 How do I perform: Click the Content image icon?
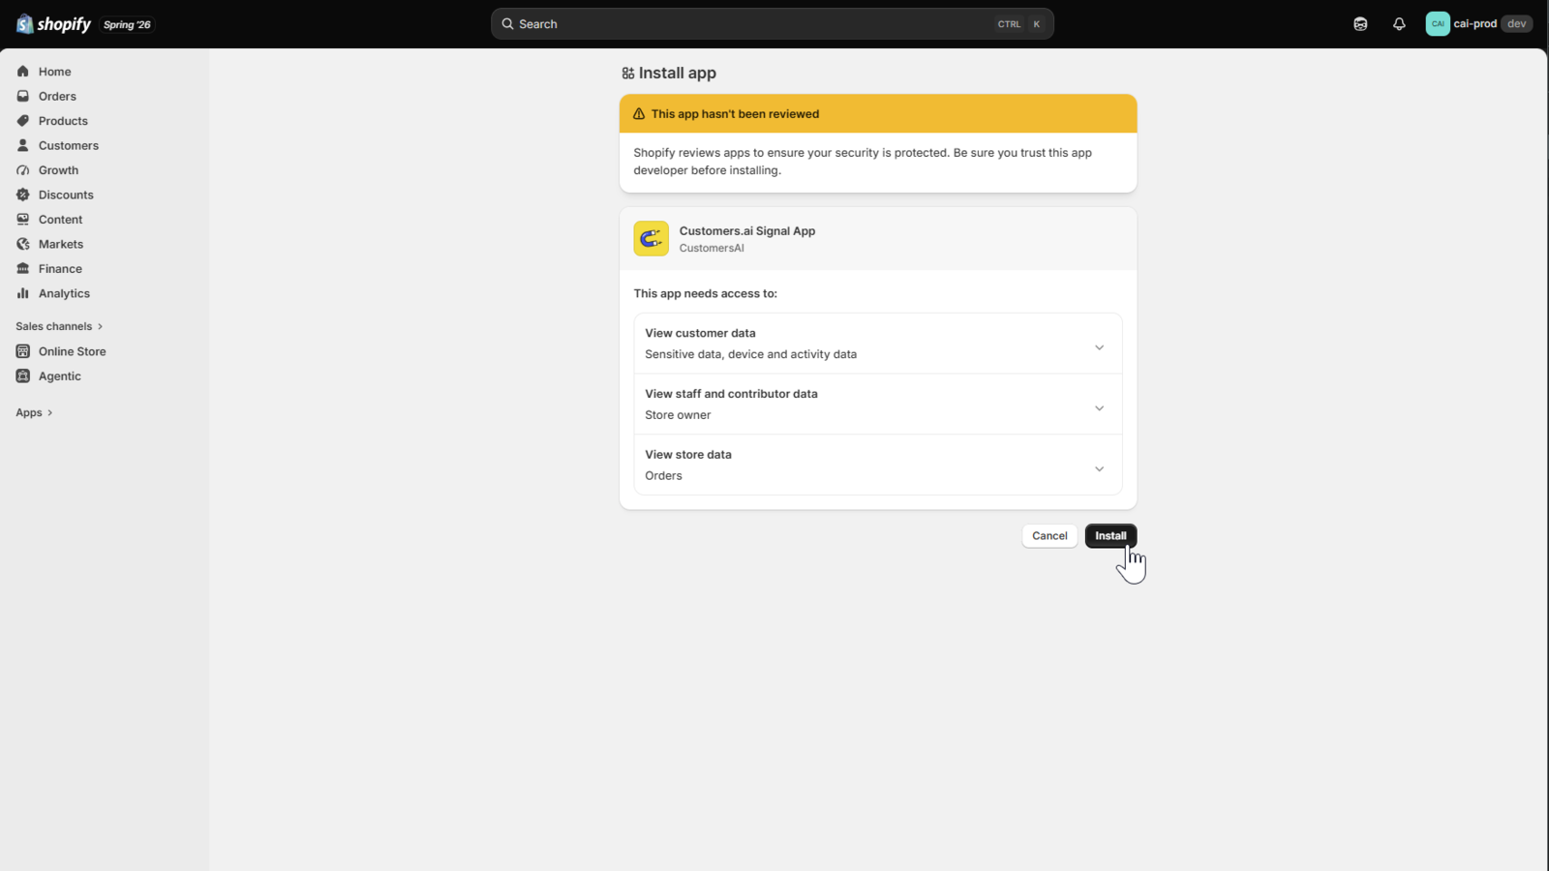(x=23, y=220)
